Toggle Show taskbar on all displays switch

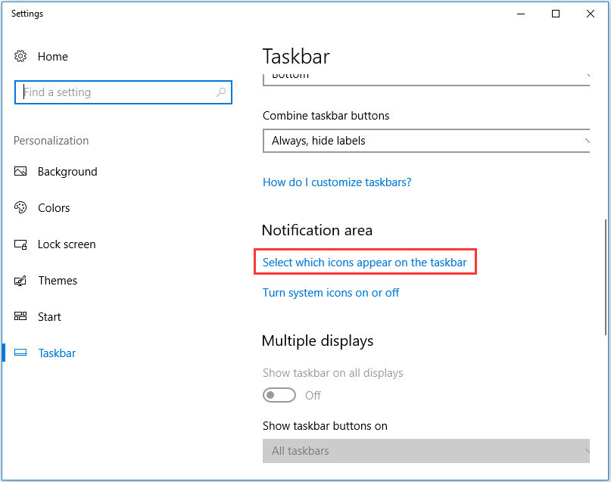[x=279, y=395]
